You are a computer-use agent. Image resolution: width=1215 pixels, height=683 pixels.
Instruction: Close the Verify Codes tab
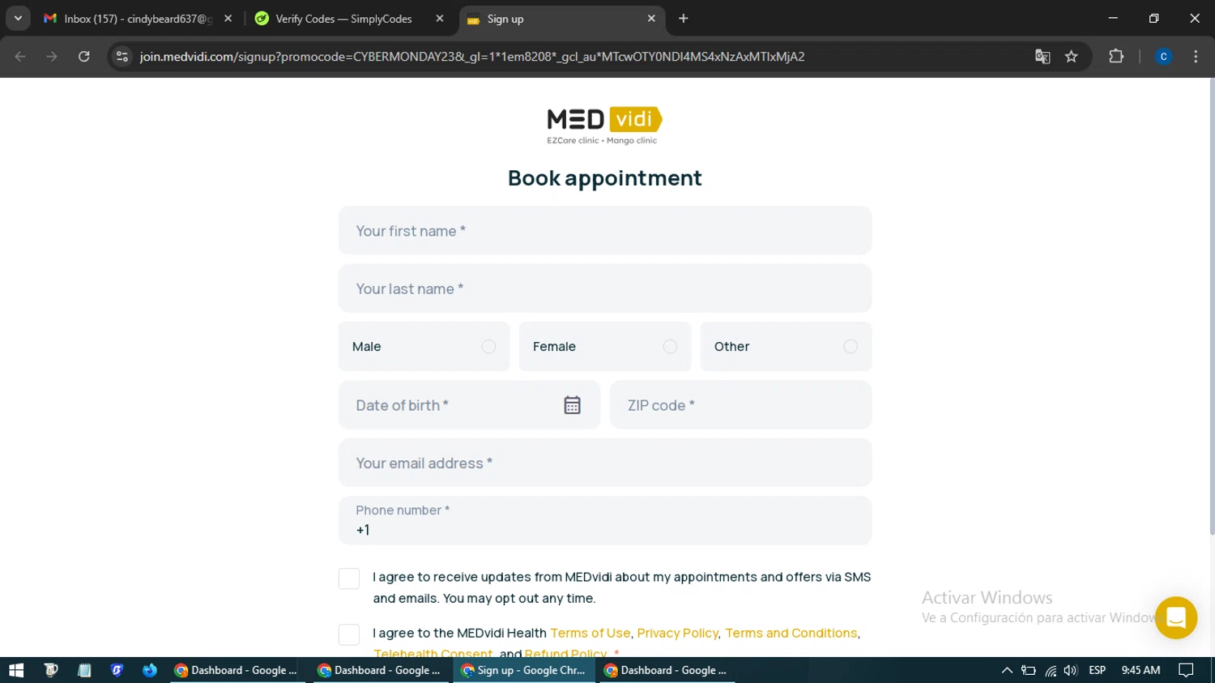440,19
